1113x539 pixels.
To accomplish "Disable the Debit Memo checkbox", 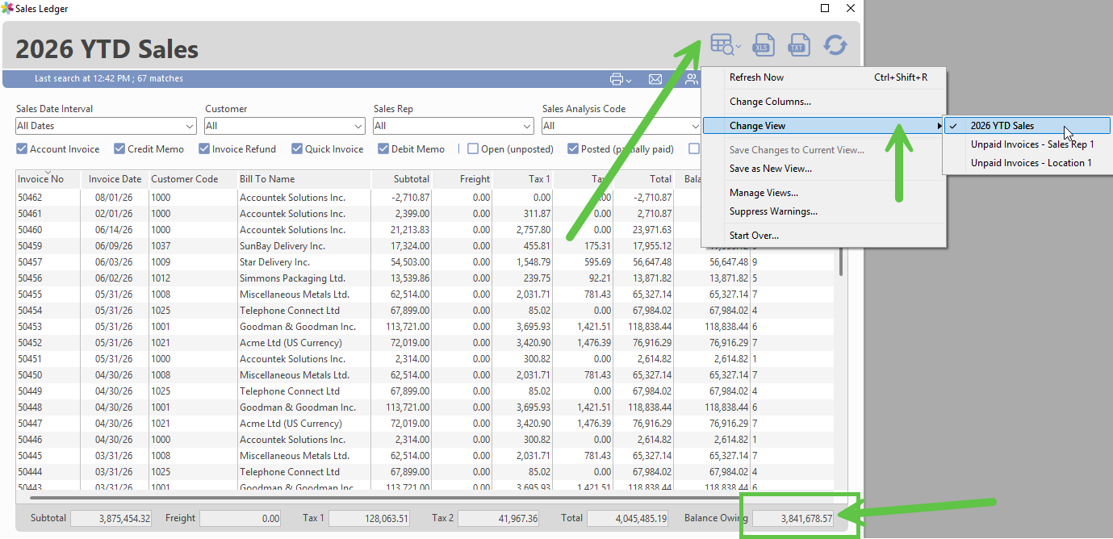I will 383,149.
